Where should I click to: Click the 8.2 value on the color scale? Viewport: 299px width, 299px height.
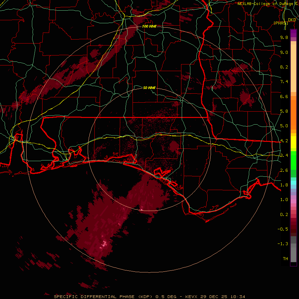[284, 67]
